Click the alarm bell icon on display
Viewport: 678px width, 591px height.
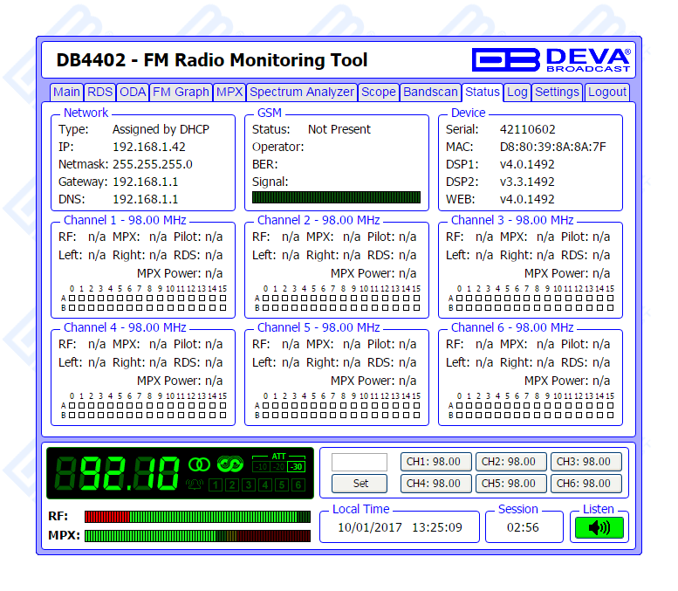[x=194, y=484]
